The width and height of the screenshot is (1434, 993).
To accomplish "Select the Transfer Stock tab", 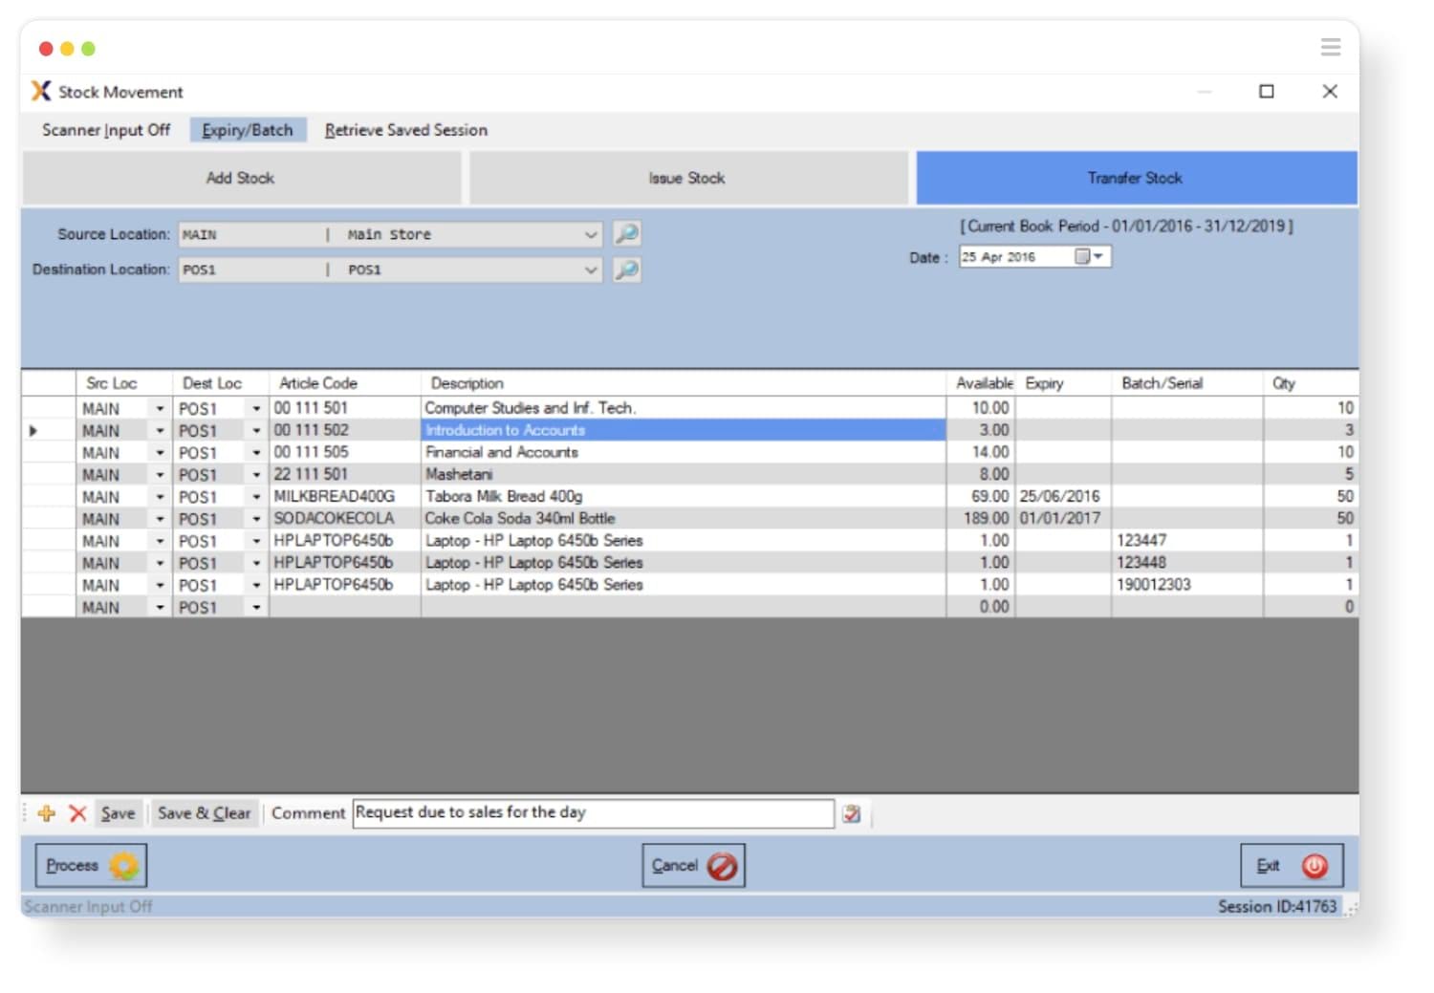I will point(1136,178).
